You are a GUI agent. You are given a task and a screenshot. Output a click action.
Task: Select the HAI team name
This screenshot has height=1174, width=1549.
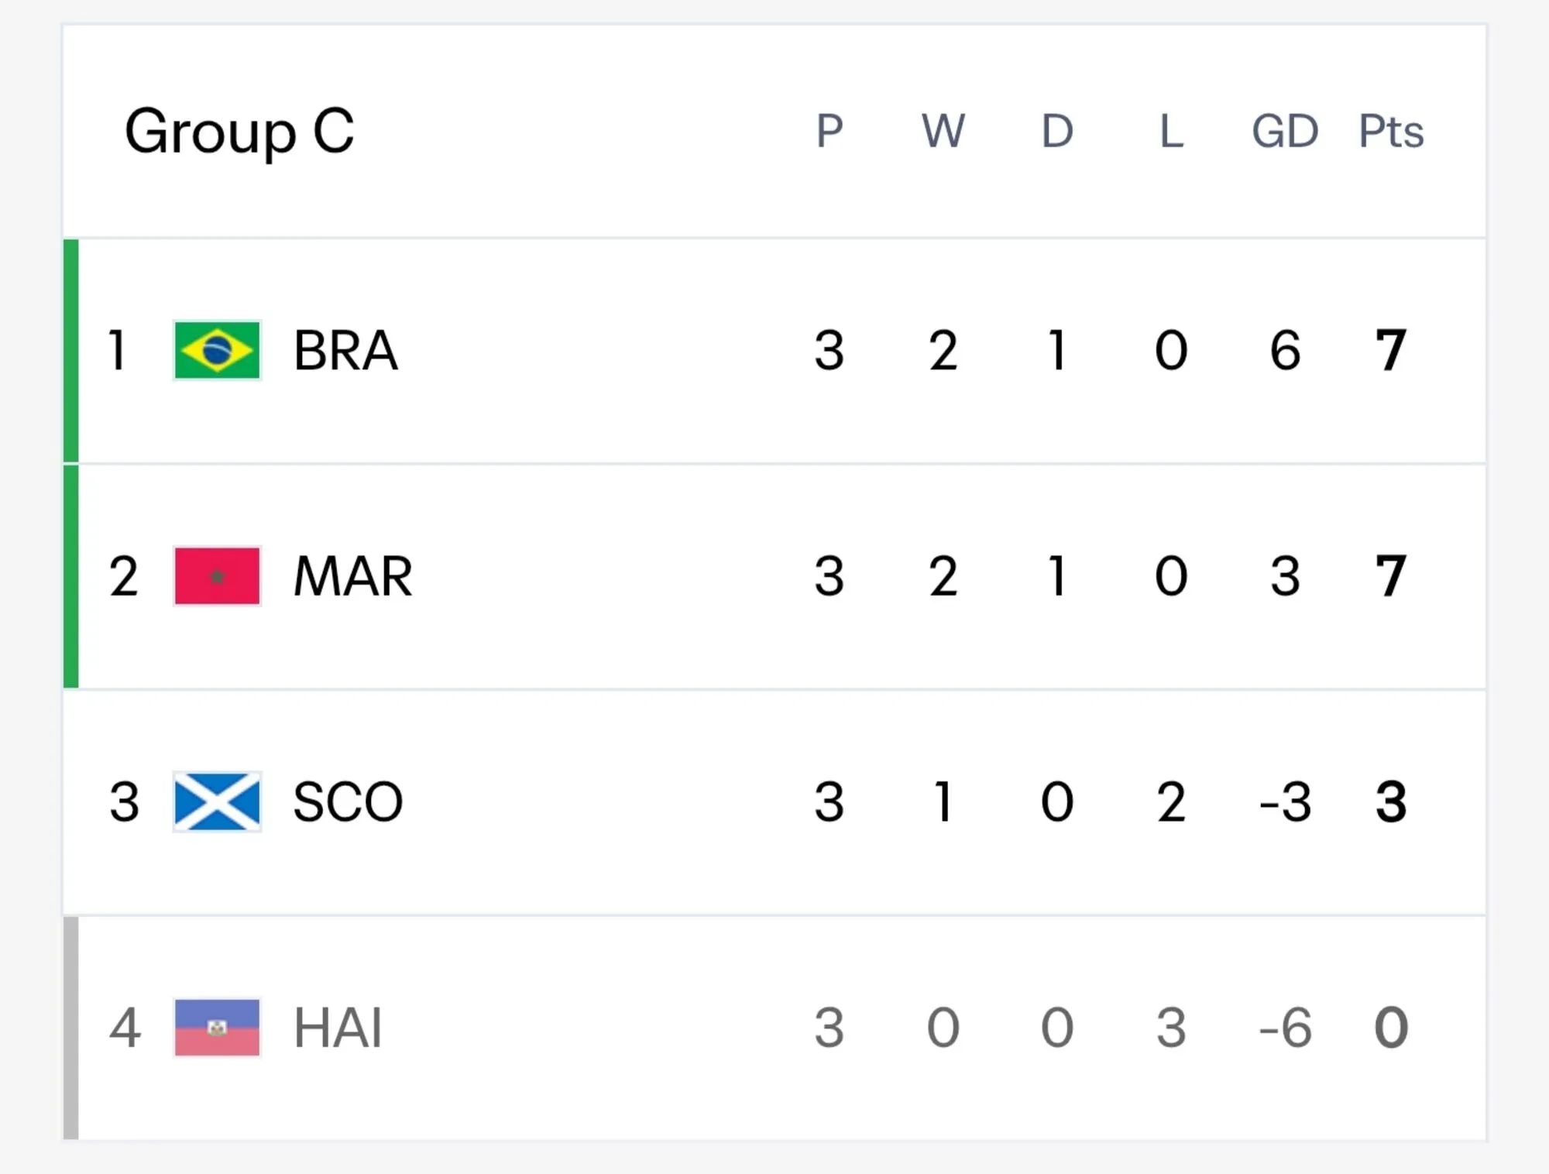coord(338,1028)
